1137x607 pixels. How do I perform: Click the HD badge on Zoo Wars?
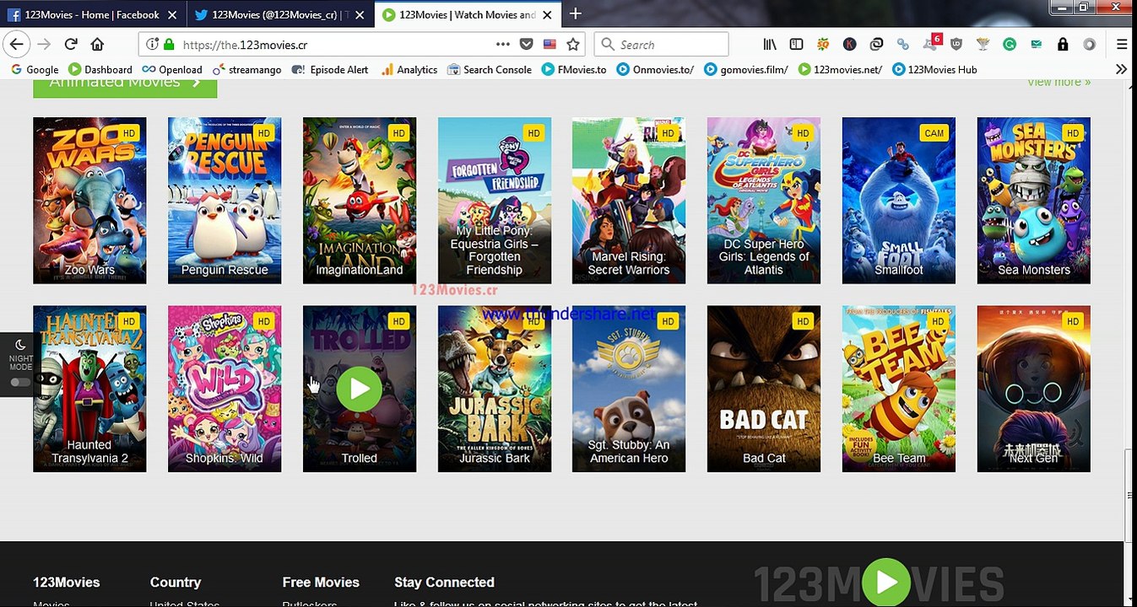click(x=128, y=133)
